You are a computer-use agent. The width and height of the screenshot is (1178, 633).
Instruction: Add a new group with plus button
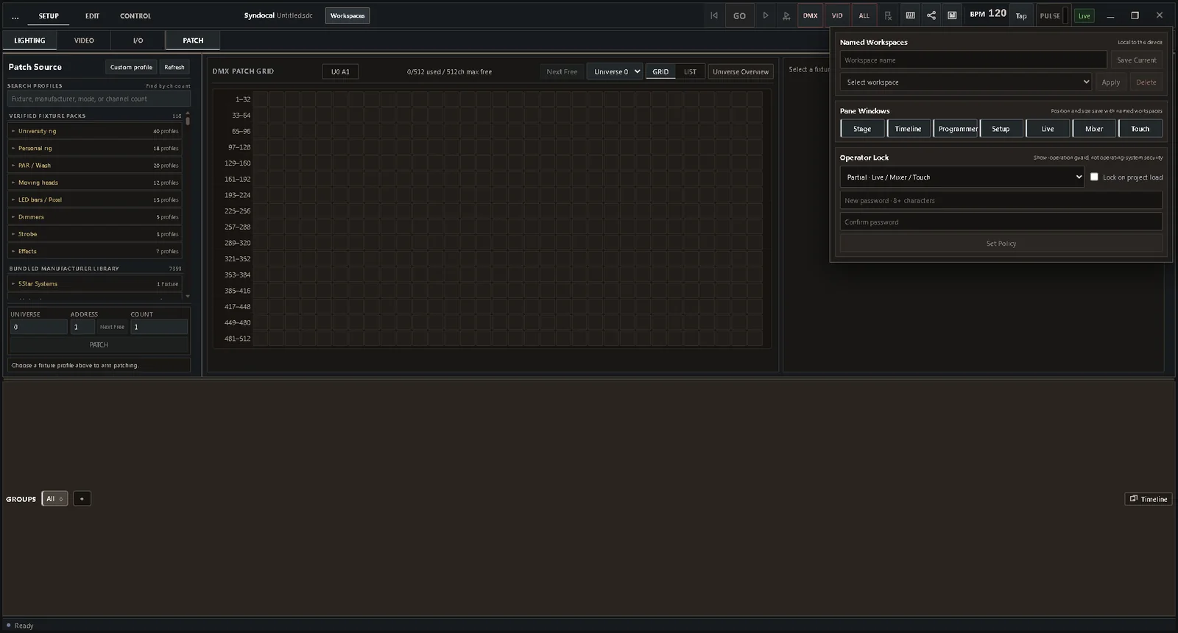click(82, 499)
